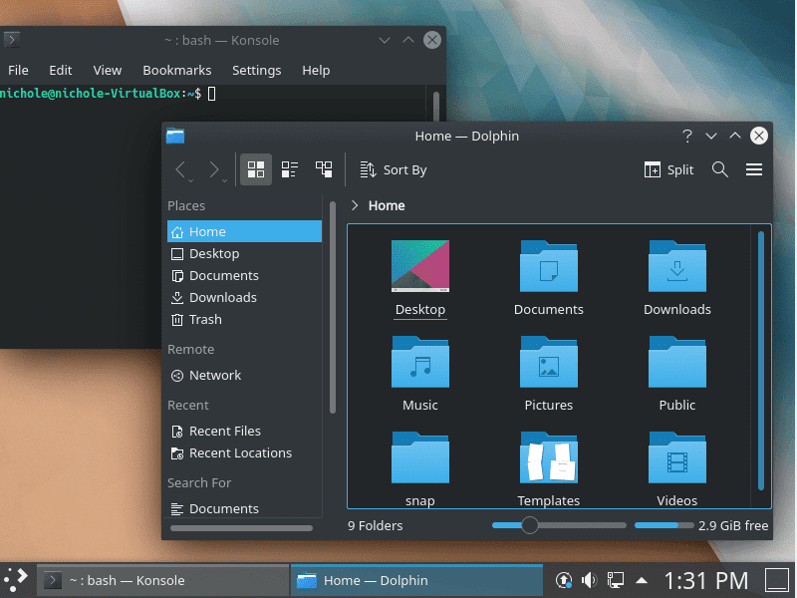The width and height of the screenshot is (797, 598).
Task: Switch to Details tree view mode
Action: point(324,169)
